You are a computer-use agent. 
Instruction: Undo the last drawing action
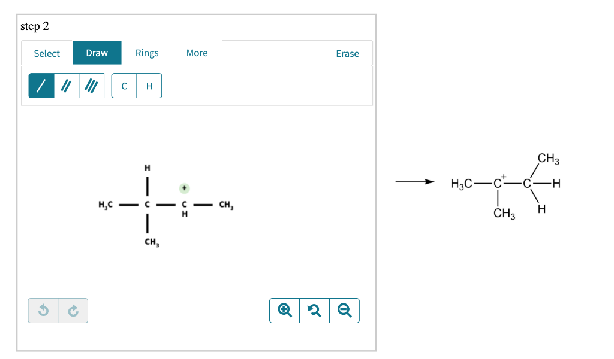tap(43, 310)
